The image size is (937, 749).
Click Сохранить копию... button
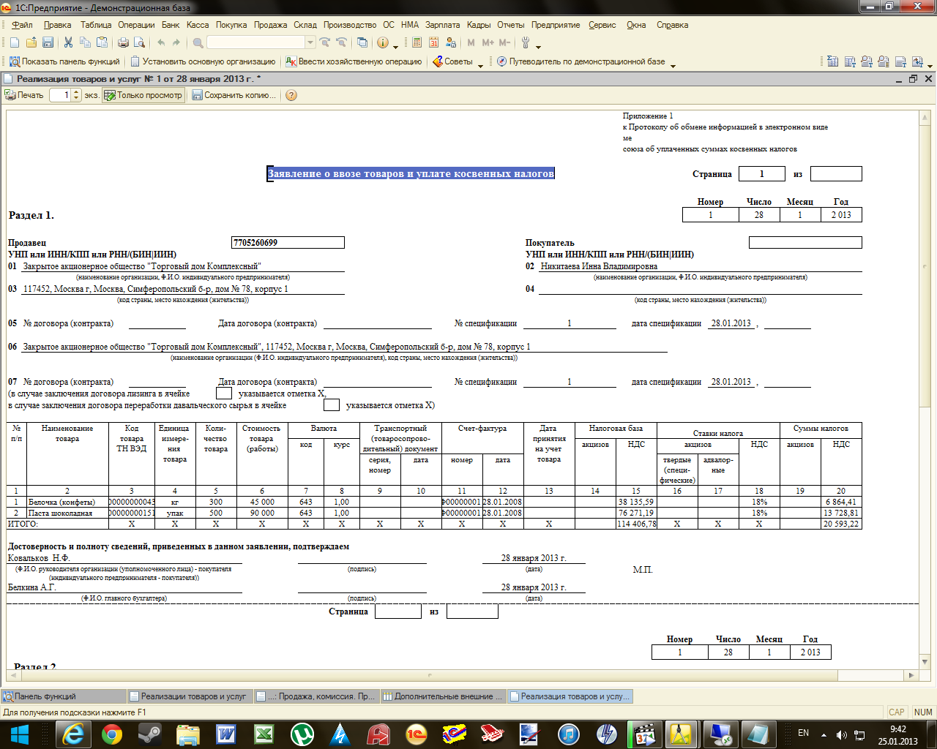pos(234,95)
